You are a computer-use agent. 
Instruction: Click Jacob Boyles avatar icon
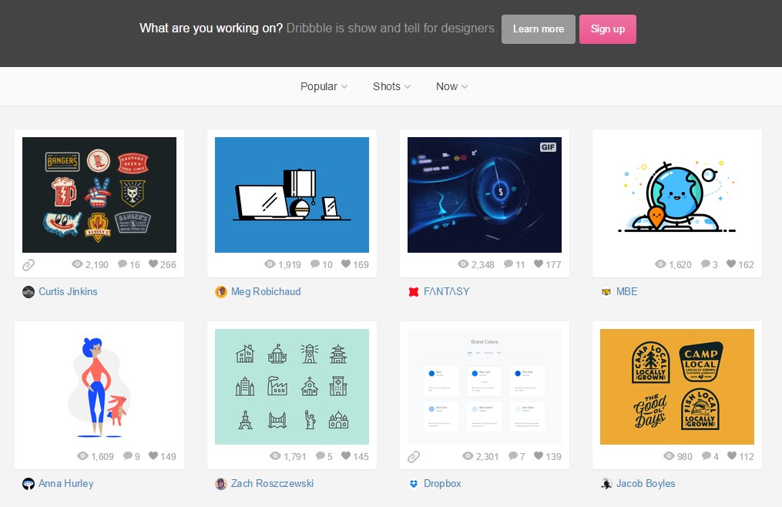click(606, 484)
